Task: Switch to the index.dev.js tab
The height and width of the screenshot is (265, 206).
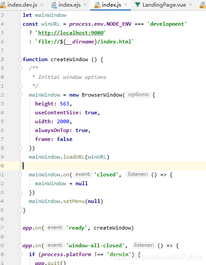Action: tap(22, 5)
